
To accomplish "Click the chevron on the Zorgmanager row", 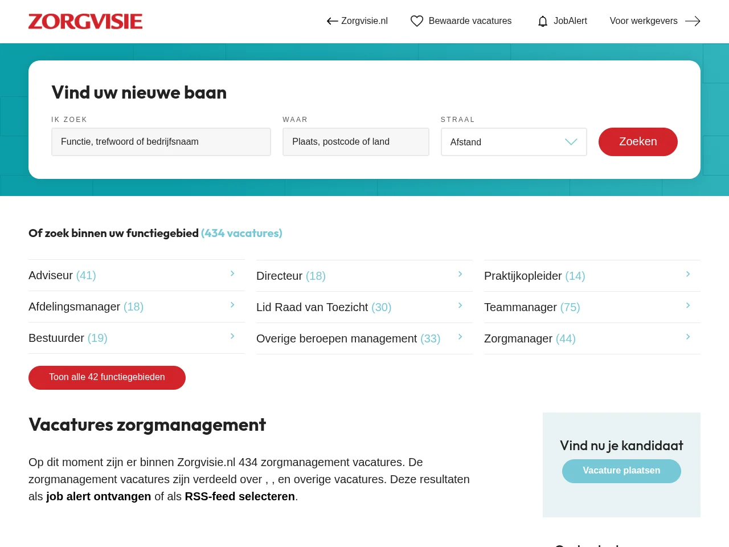I will click(688, 337).
